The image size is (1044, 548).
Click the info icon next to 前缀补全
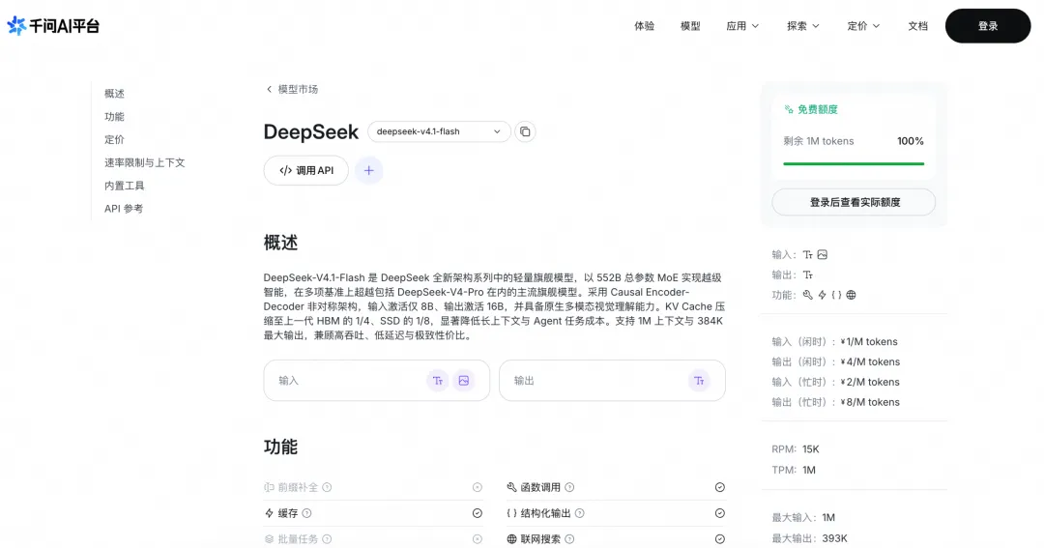327,487
